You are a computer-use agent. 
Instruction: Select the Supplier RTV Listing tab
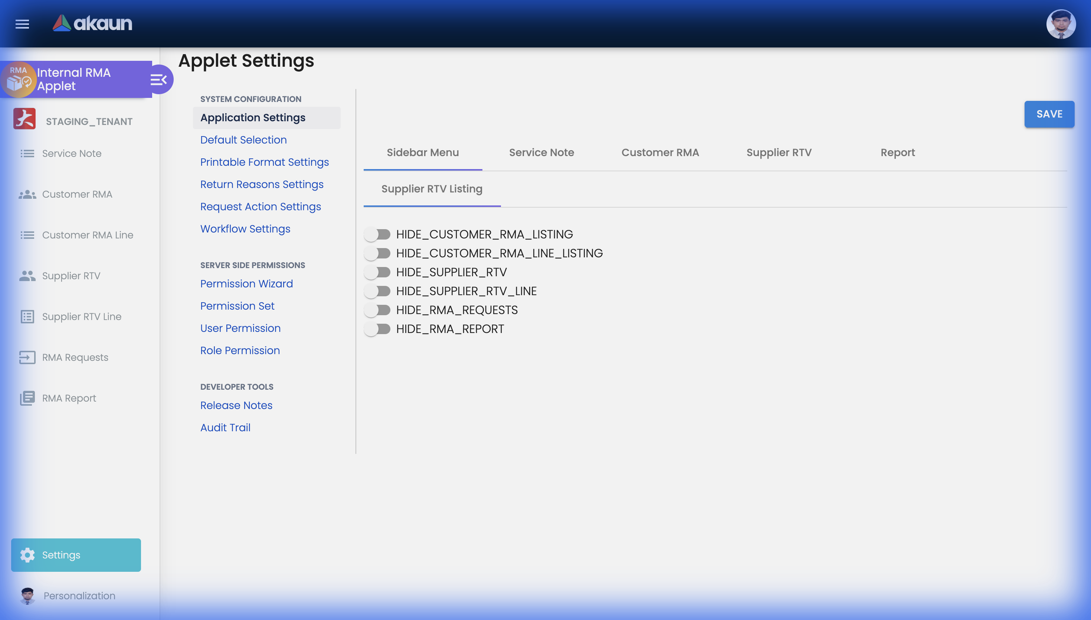coord(432,189)
